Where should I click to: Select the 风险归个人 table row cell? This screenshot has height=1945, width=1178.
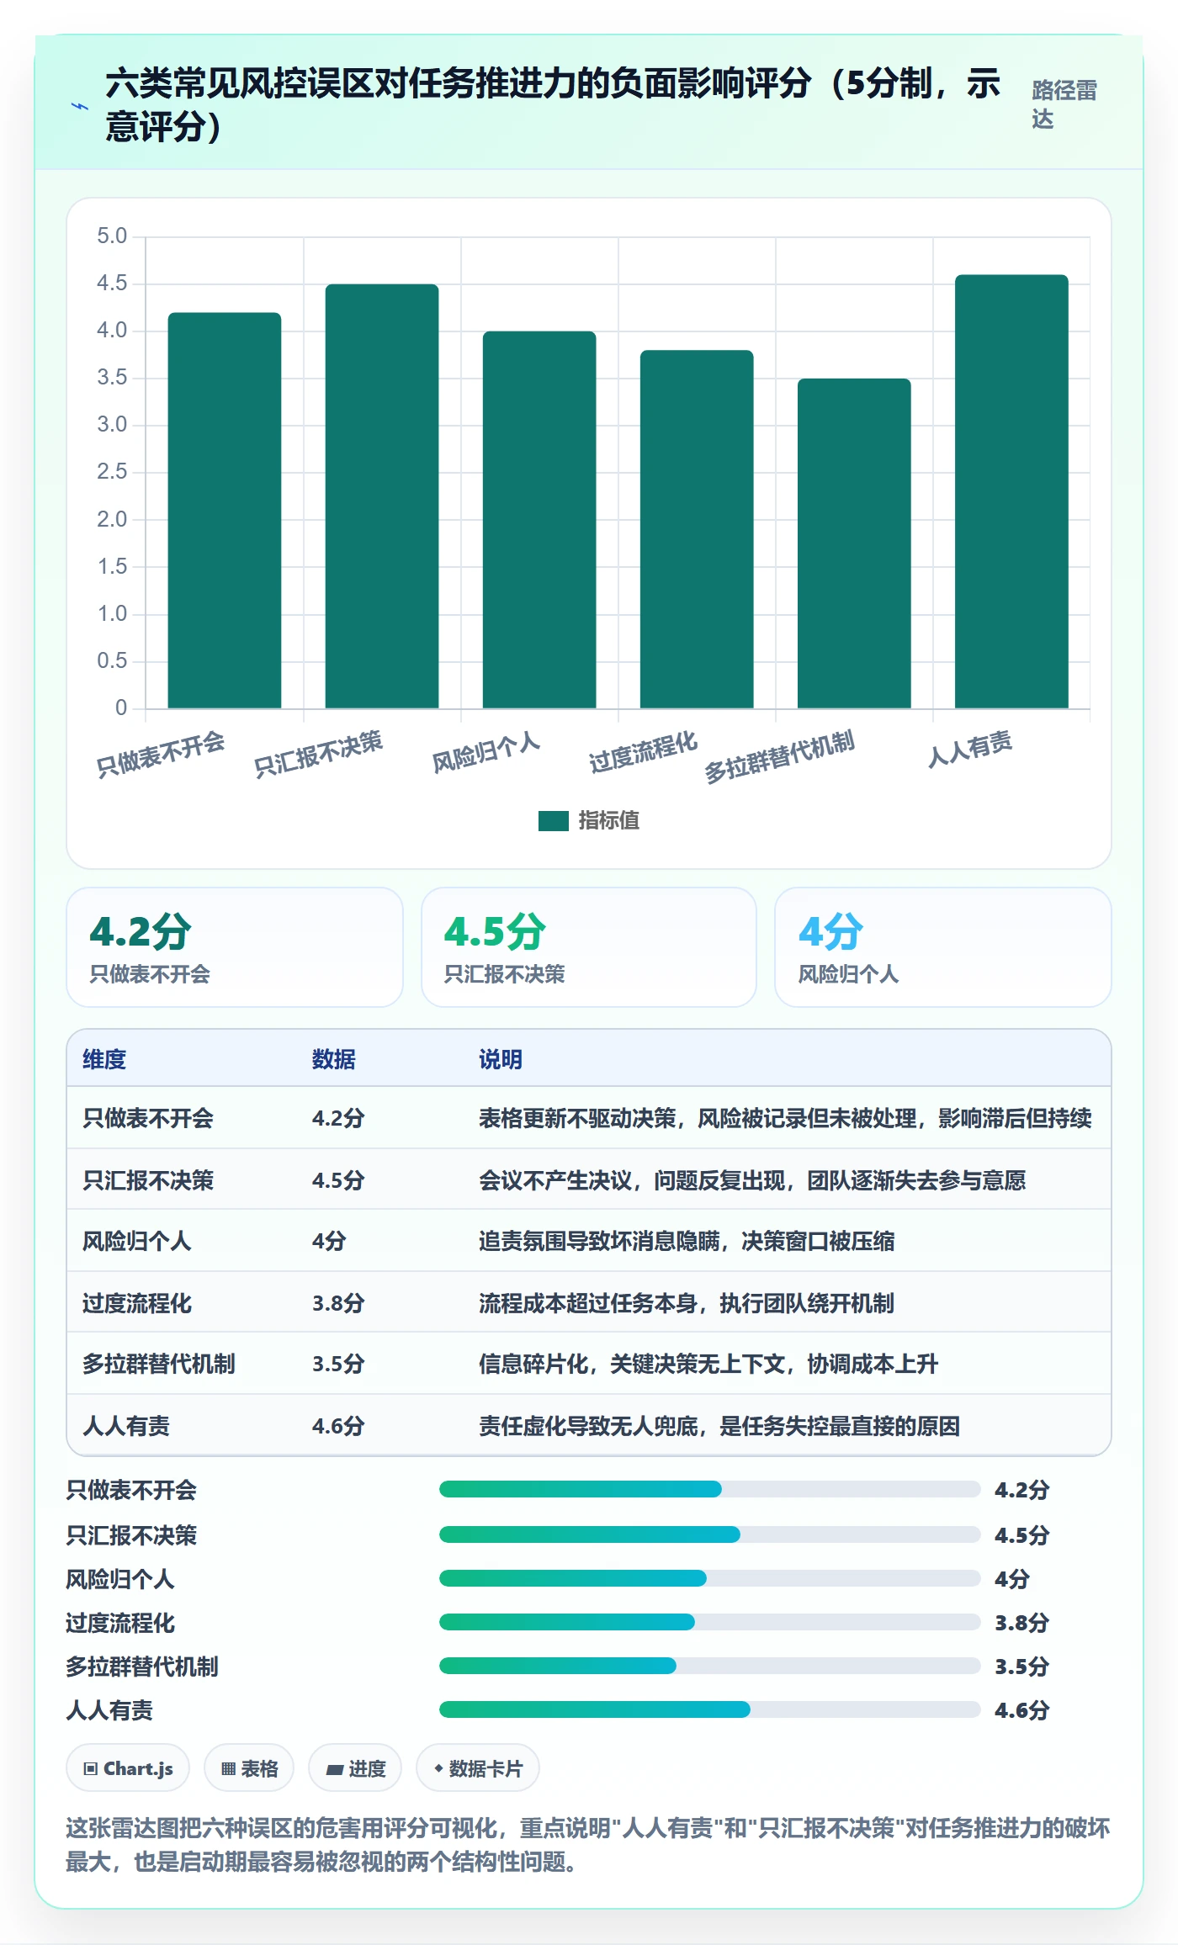[x=137, y=1241]
